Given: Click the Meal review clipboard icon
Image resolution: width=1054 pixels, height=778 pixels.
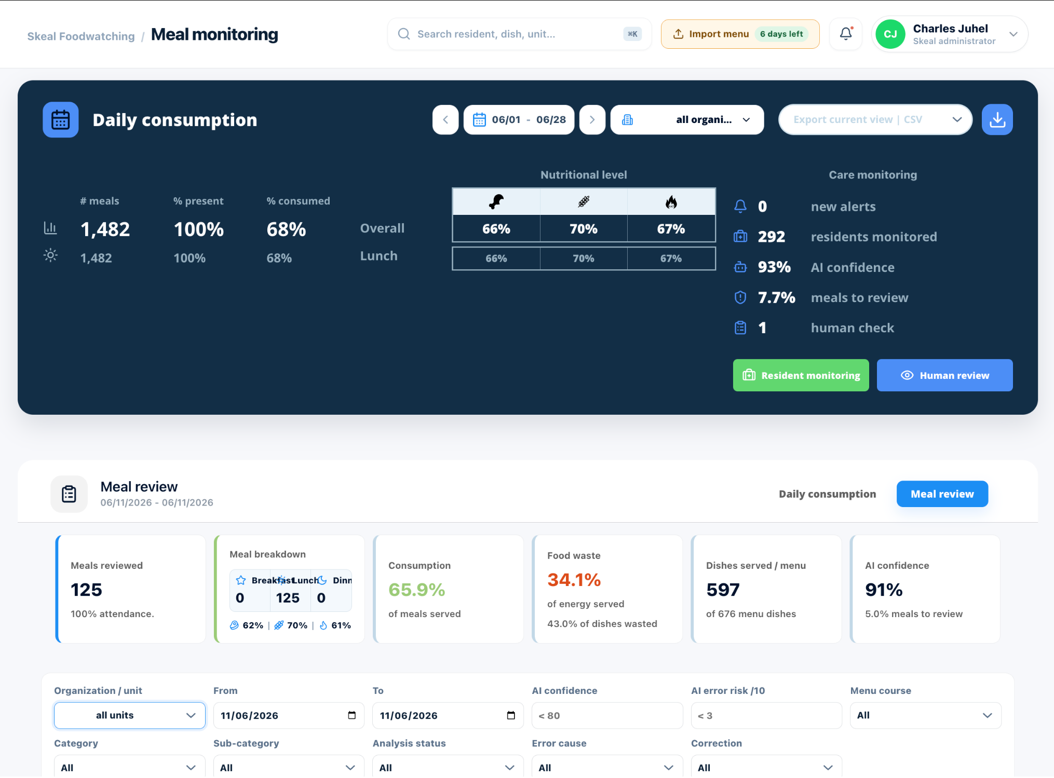Looking at the screenshot, I should pyautogui.click(x=69, y=494).
